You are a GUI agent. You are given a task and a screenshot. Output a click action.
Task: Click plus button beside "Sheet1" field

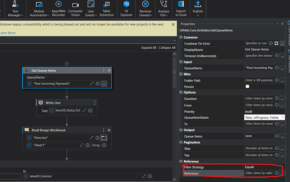pyautogui.click(x=88, y=145)
